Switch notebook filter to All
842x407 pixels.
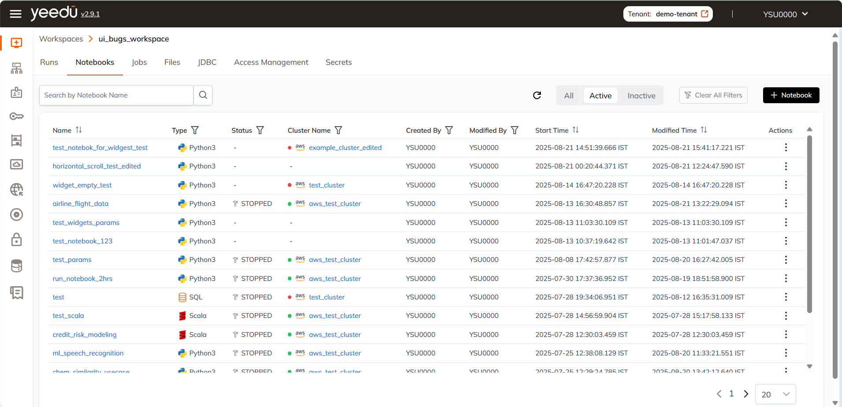pyautogui.click(x=569, y=96)
